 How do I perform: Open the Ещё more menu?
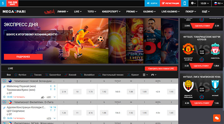pyautogui.click(x=206, y=12)
